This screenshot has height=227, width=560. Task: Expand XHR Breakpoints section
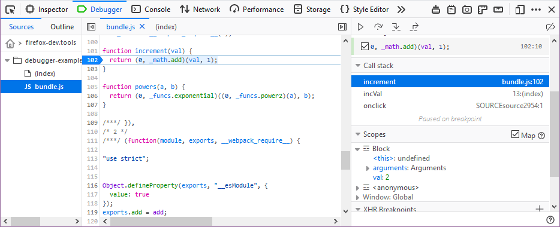(357, 209)
